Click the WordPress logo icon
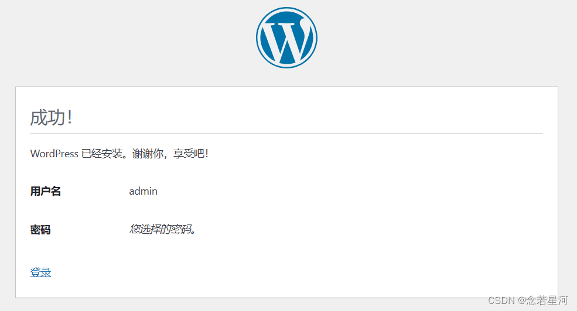This screenshot has height=311, width=577. 286,38
